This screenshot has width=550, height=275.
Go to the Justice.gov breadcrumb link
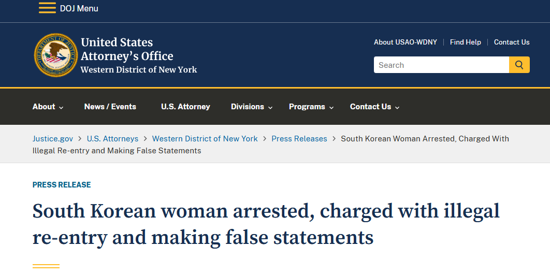53,139
